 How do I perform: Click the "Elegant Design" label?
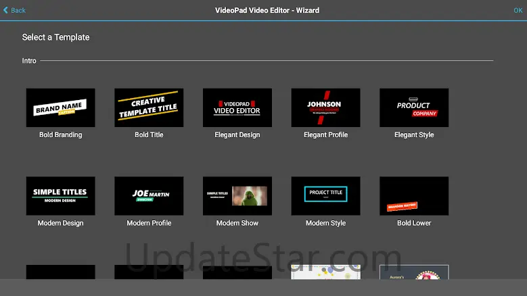point(237,135)
